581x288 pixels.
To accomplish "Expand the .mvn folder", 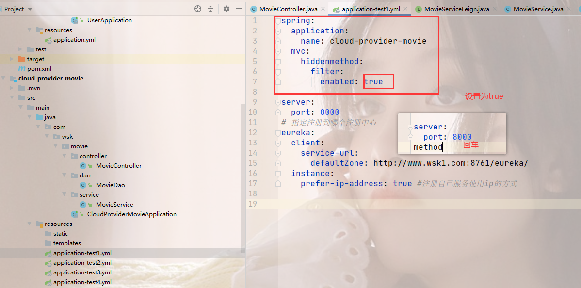I will 12,88.
